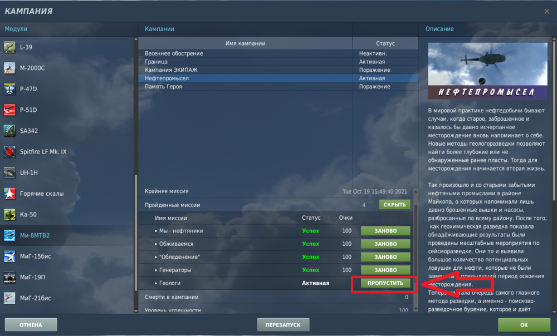Select the Ми-8МТВ2 module icon
Viewport: 557px width, 336px height.
pyautogui.click(x=9, y=236)
